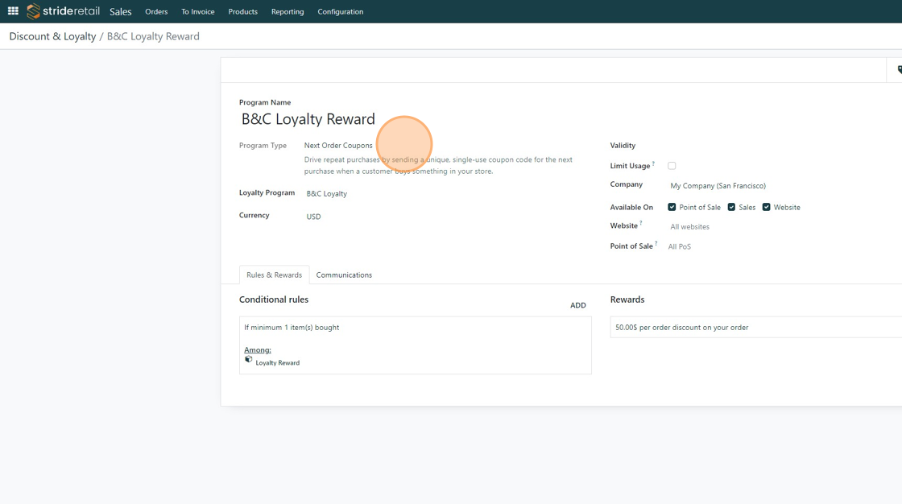Click the Limit Usage help question mark
Image resolution: width=902 pixels, height=504 pixels.
click(x=653, y=163)
